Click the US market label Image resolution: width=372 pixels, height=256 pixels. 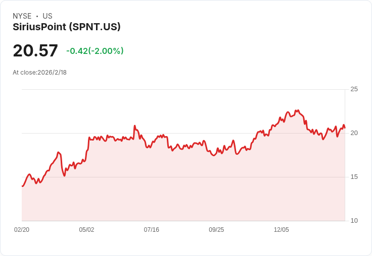tap(48, 16)
